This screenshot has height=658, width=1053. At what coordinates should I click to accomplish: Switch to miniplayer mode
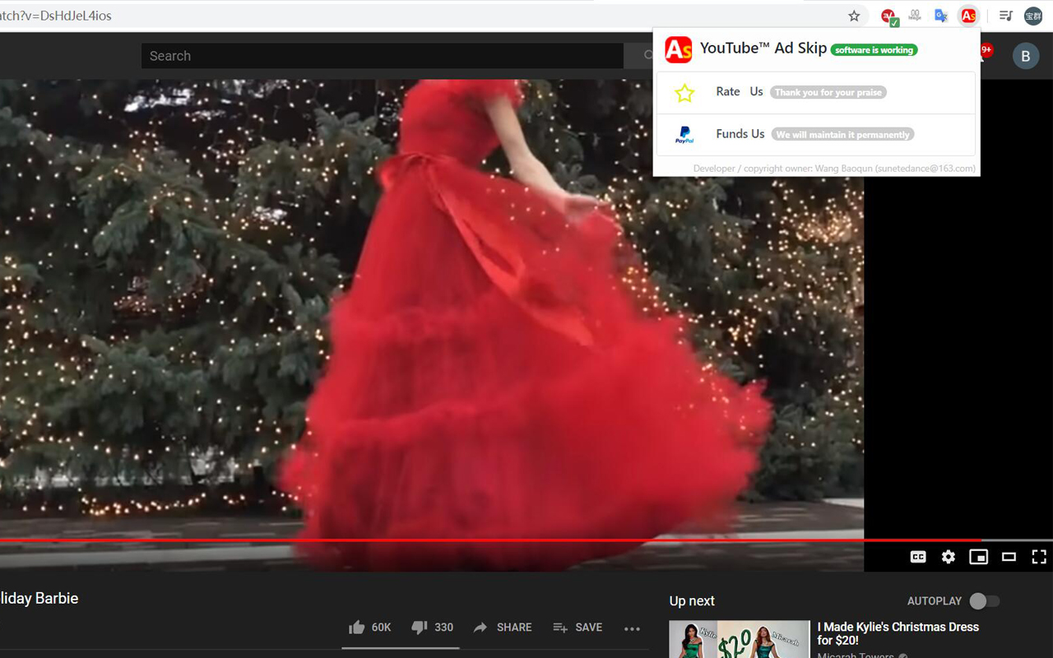pyautogui.click(x=978, y=557)
